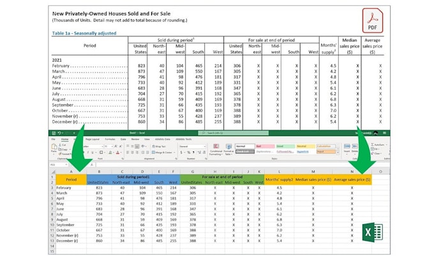The image size is (434, 260).
Task: Click the Paste clipboard icon
Action: (54, 146)
